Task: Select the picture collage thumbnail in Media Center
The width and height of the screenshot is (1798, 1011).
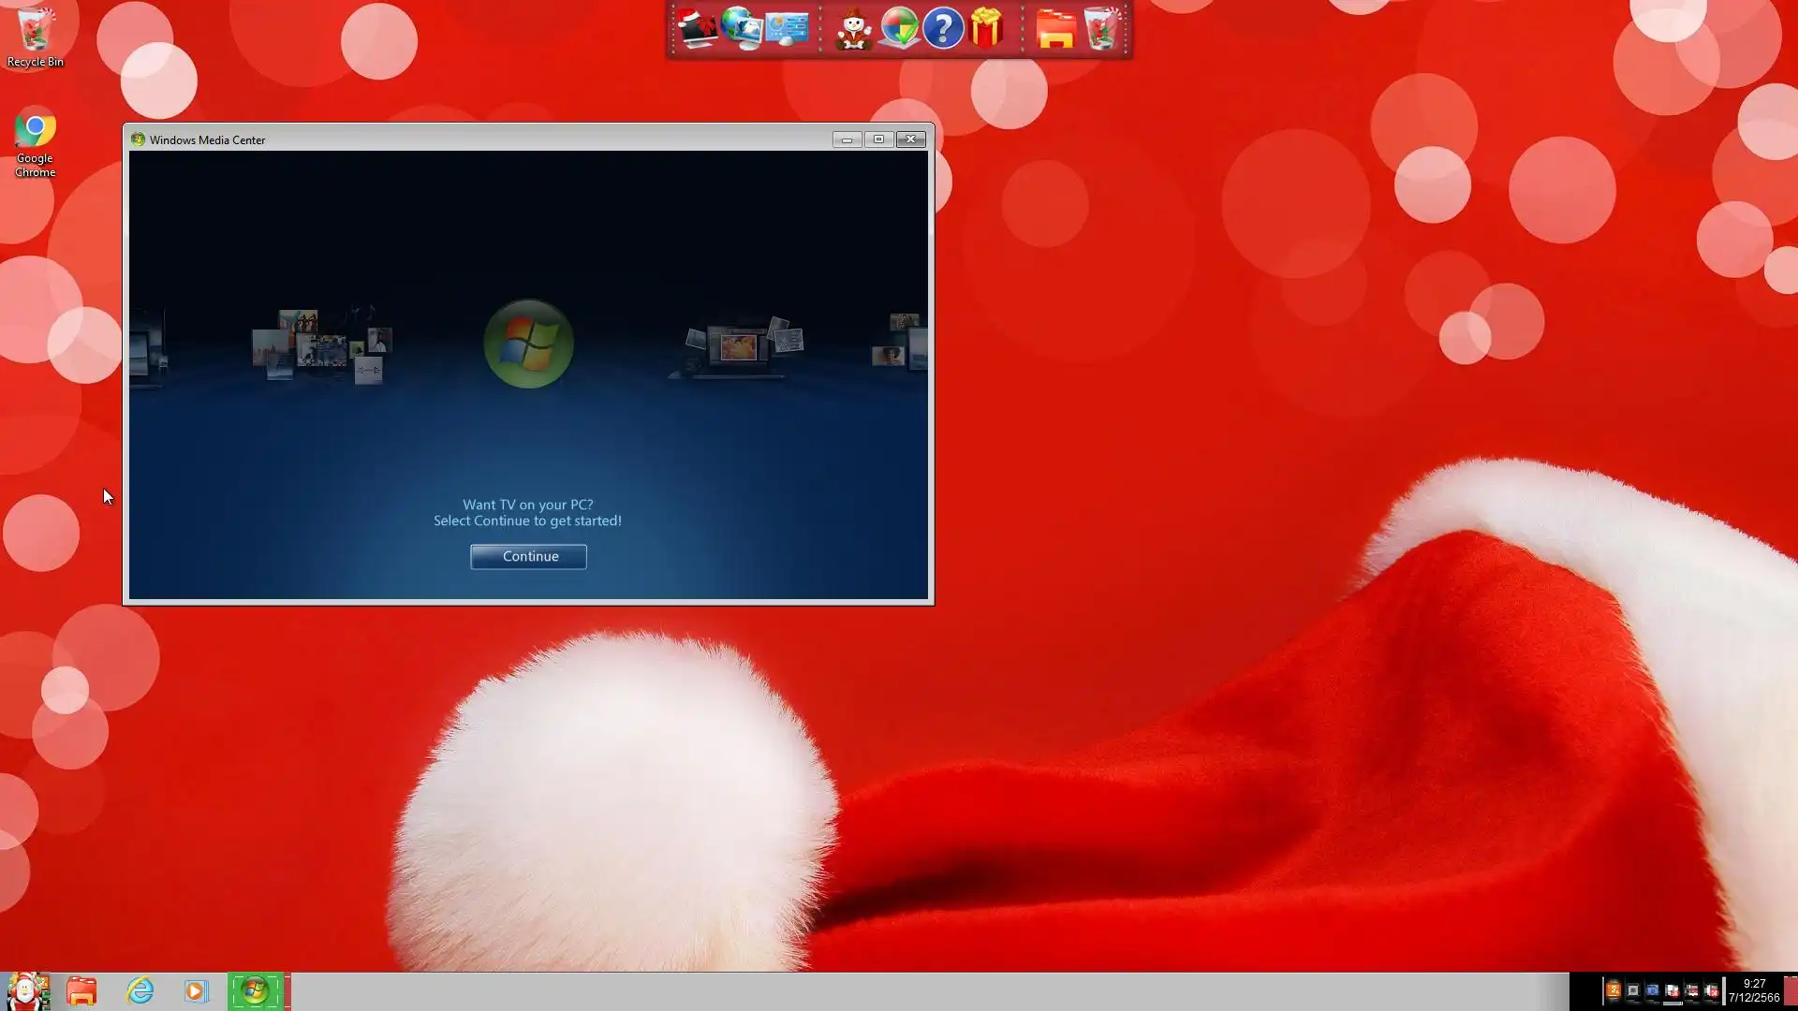Action: [321, 346]
